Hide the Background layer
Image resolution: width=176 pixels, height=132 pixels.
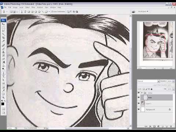tap(139, 109)
